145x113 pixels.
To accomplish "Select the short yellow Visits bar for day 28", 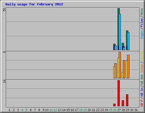I will (x=122, y=75).
